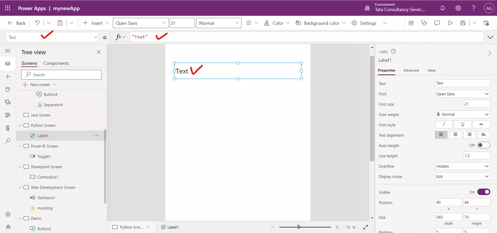Open the Font dropdown showing Open Sans
Screen dimensions: 497x233
click(462, 94)
